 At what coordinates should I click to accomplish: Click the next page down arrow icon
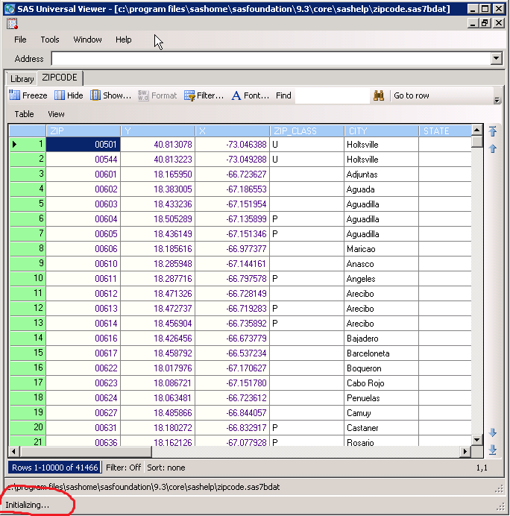[x=493, y=432]
